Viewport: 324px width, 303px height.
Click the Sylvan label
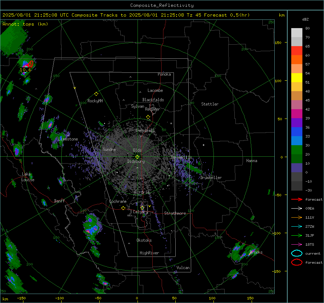(x=138, y=106)
